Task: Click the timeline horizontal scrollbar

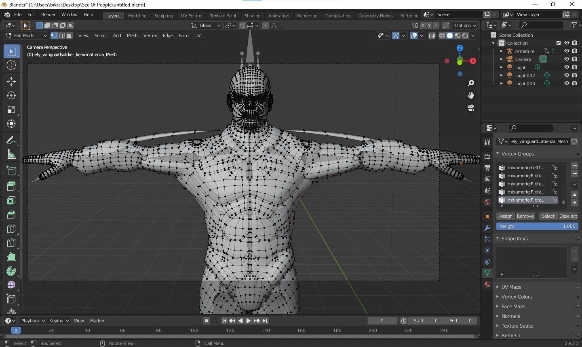Action: point(240,336)
